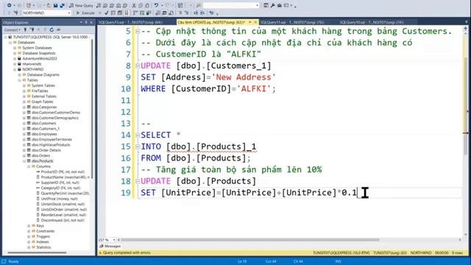Switch to the SQLQuery tab right of active tab

(292, 22)
